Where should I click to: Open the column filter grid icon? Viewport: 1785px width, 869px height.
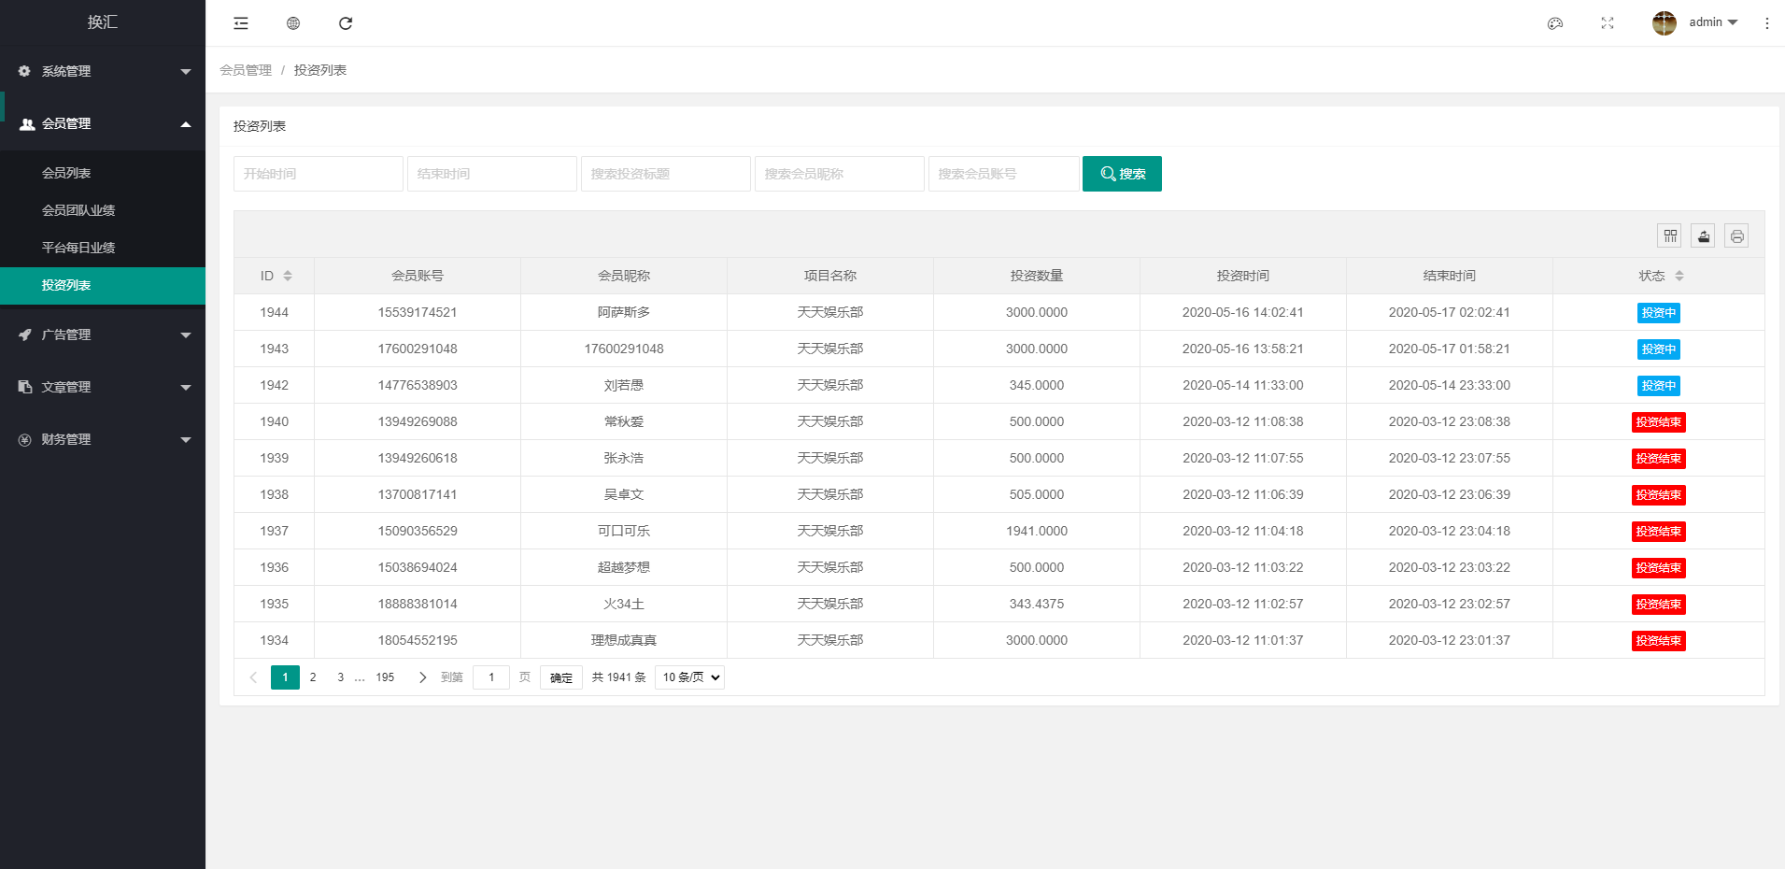[x=1669, y=236]
